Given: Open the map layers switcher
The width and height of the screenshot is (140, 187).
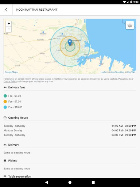Looking at the screenshot, I should [x=130, y=25].
